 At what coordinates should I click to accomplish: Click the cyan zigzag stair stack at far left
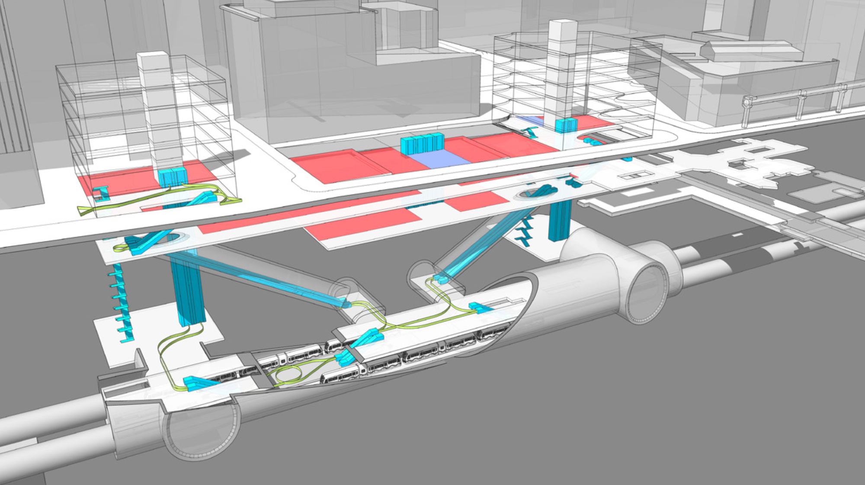tap(122, 303)
